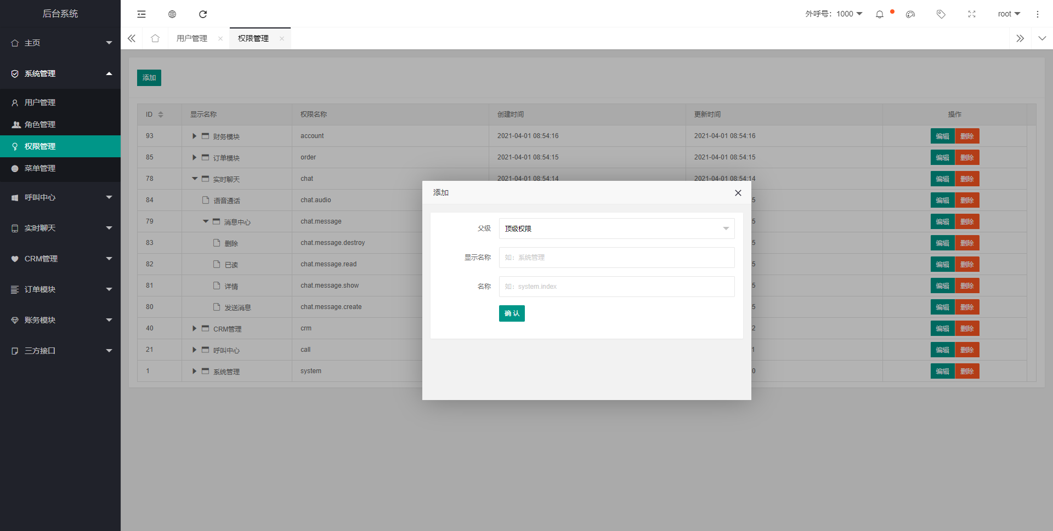Open the tag note icon
This screenshot has width=1053, height=531.
pyautogui.click(x=941, y=14)
